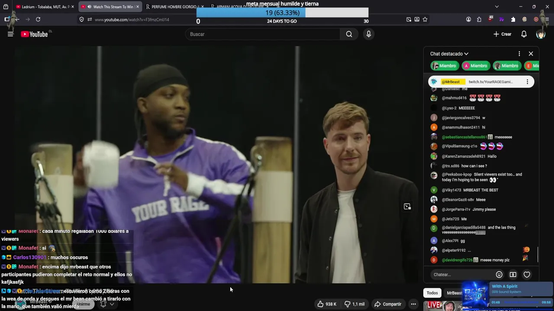This screenshot has height=311, width=554.
Task: Open @sebastiancastellanos861 chat username
Action: (464, 137)
